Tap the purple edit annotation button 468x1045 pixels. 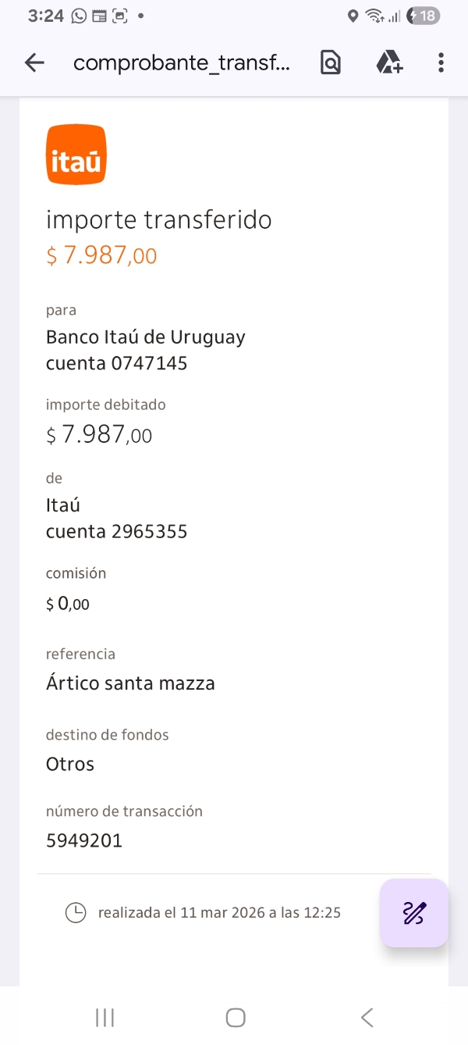click(414, 913)
